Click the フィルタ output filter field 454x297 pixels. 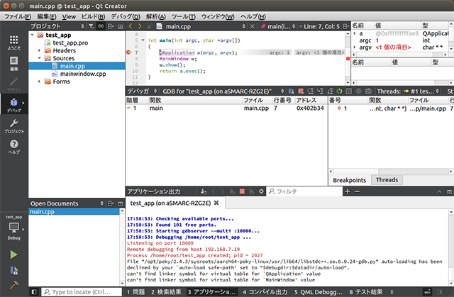tap(304, 191)
